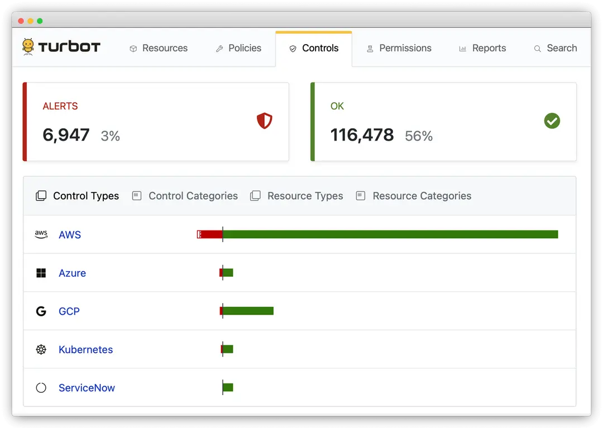The width and height of the screenshot is (603, 428).
Task: Click the AWS logo icon
Action: tap(41, 234)
